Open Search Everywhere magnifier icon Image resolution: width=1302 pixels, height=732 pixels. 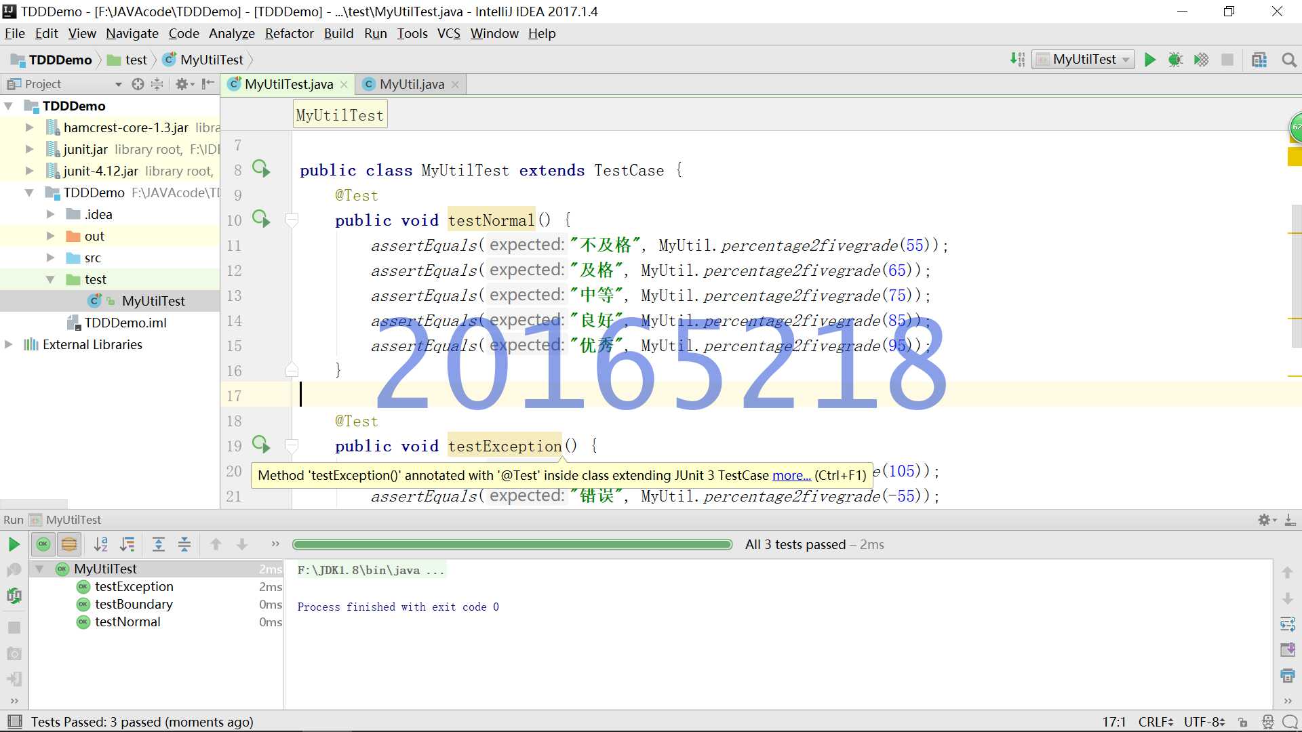click(1289, 60)
